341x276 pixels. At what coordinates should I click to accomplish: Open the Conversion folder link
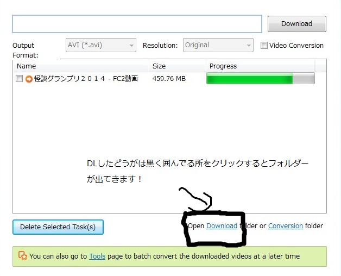[285, 225]
